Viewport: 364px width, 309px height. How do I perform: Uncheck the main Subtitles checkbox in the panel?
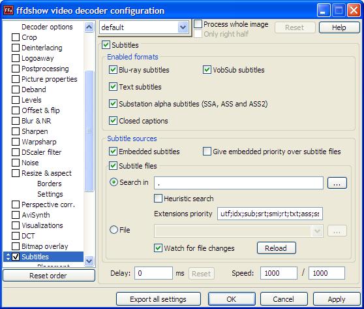[x=106, y=45]
